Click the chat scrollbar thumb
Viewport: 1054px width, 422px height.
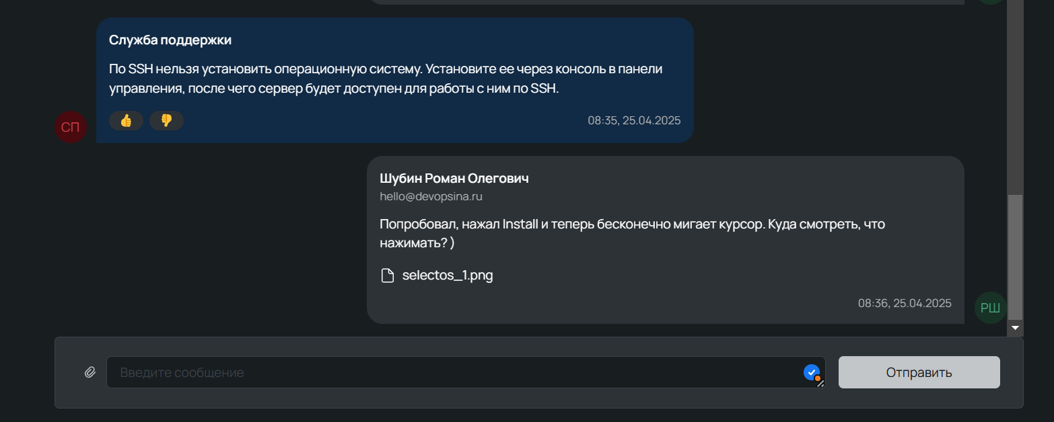(x=1015, y=257)
